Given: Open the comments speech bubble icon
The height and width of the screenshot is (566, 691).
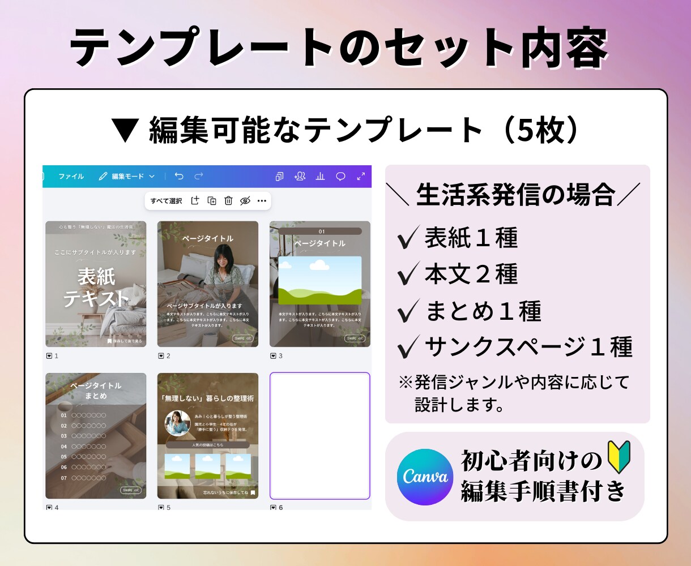Looking at the screenshot, I should pyautogui.click(x=340, y=177).
